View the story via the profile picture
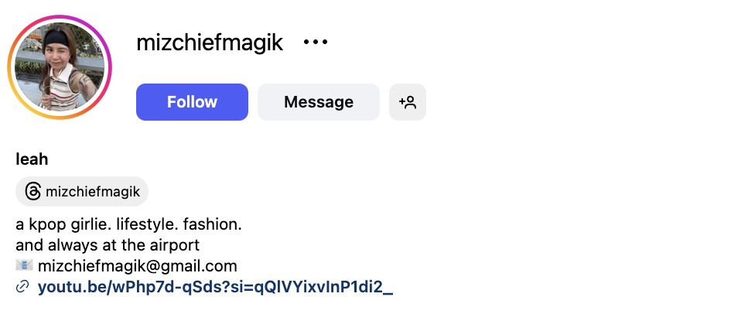This screenshot has width=755, height=314. tap(60, 67)
